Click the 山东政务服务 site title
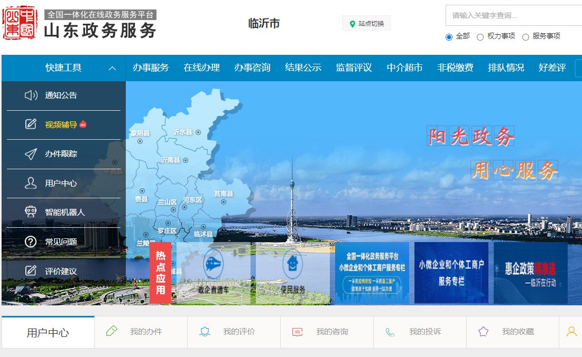The height and width of the screenshot is (357, 582). (100, 31)
